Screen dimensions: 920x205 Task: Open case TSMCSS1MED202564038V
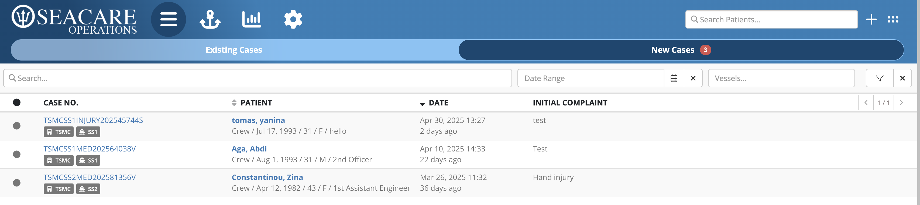[90, 149]
